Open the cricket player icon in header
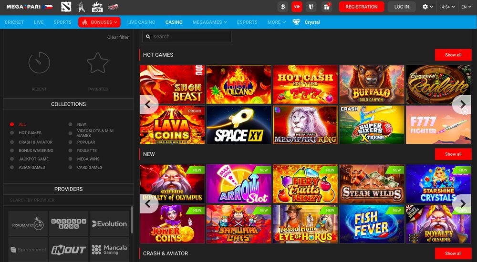Viewport: 477px width, 262px height. (81, 7)
